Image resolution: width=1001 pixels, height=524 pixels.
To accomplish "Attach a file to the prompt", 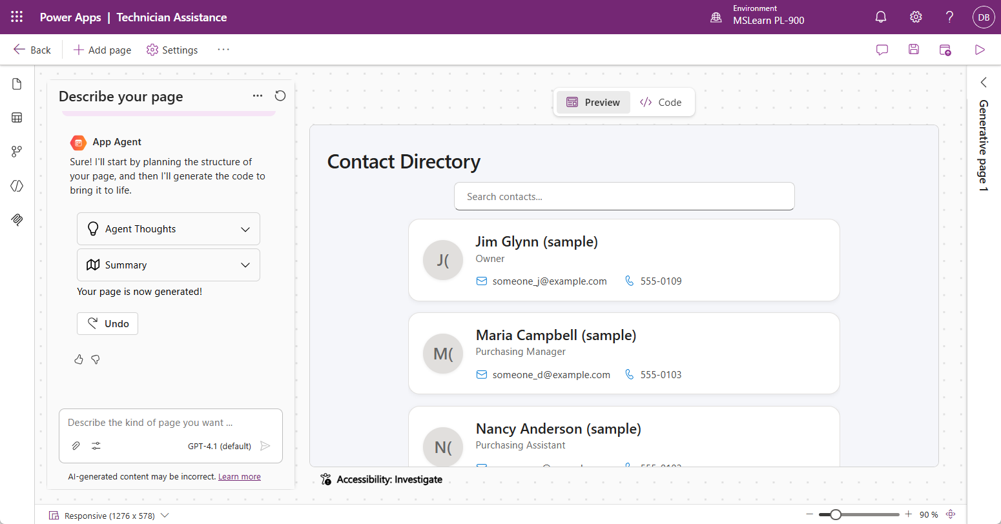I will tap(76, 446).
